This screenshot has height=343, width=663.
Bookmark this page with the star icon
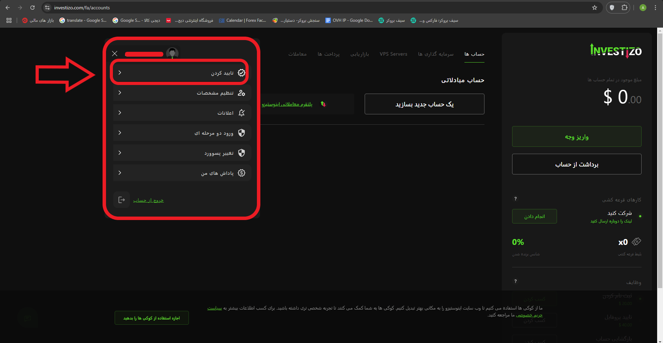tap(595, 8)
